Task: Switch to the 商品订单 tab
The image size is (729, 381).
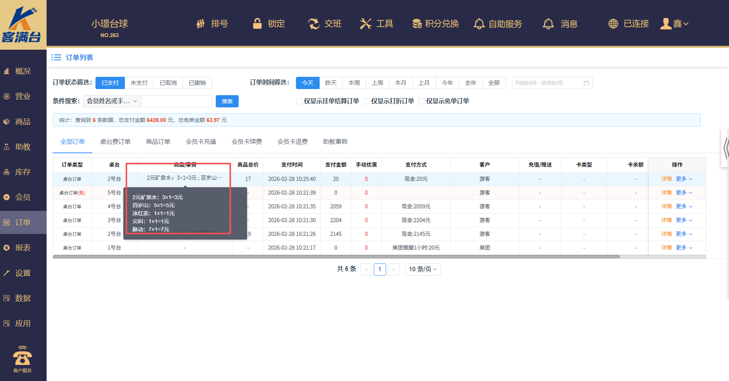Action: (x=158, y=142)
